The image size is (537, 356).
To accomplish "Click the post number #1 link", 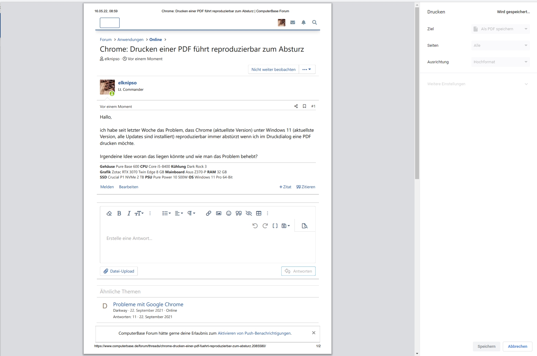I will pyautogui.click(x=313, y=106).
